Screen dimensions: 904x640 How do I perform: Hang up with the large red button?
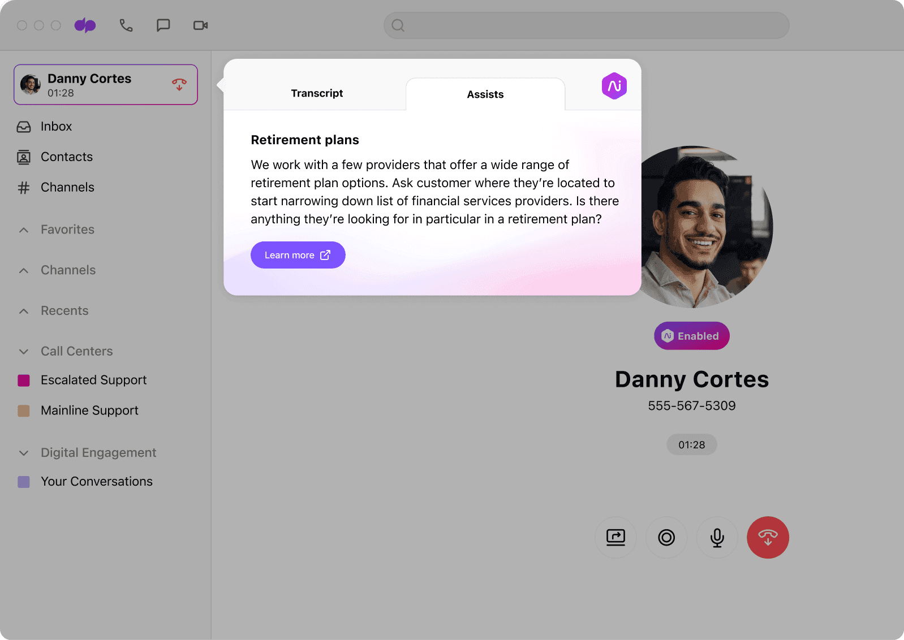[x=768, y=537]
